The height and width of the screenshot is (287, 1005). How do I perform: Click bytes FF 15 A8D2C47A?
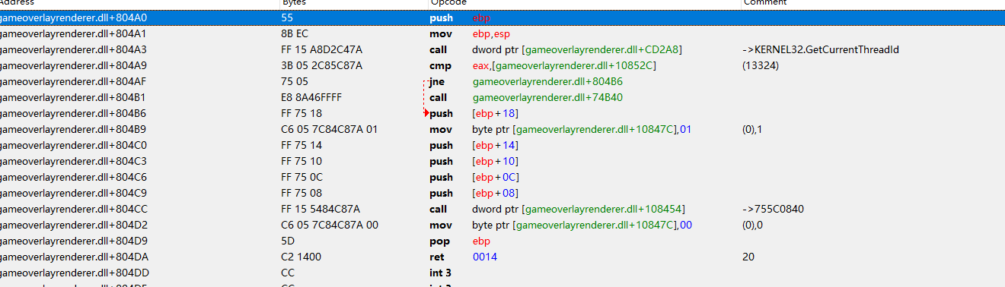[x=321, y=49]
